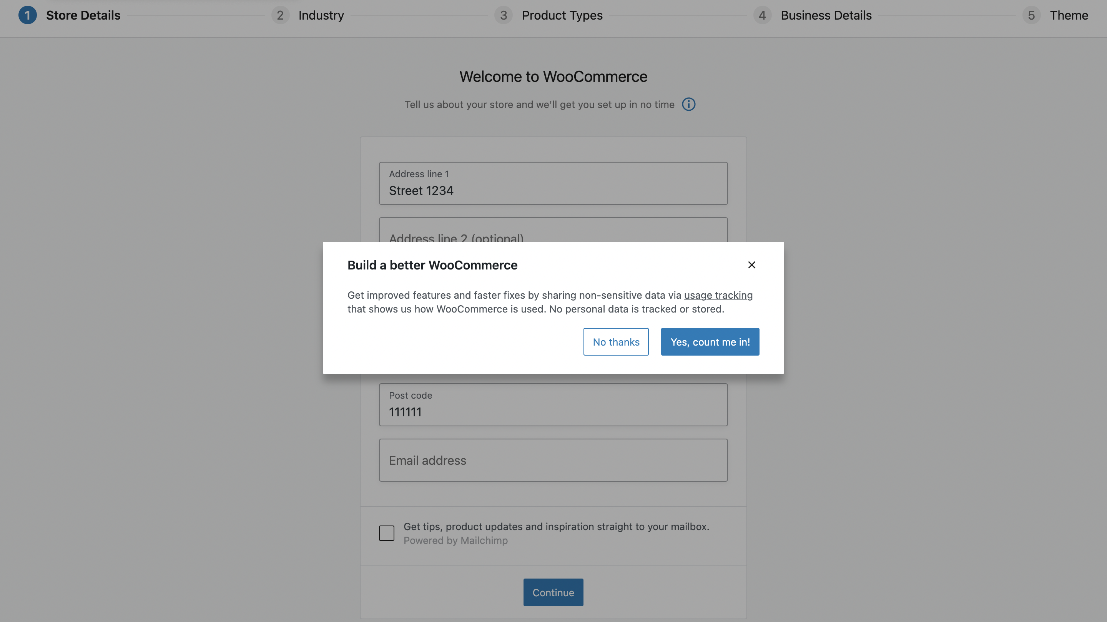The height and width of the screenshot is (622, 1107).
Task: Click the step 2 number circle
Action: pyautogui.click(x=280, y=15)
